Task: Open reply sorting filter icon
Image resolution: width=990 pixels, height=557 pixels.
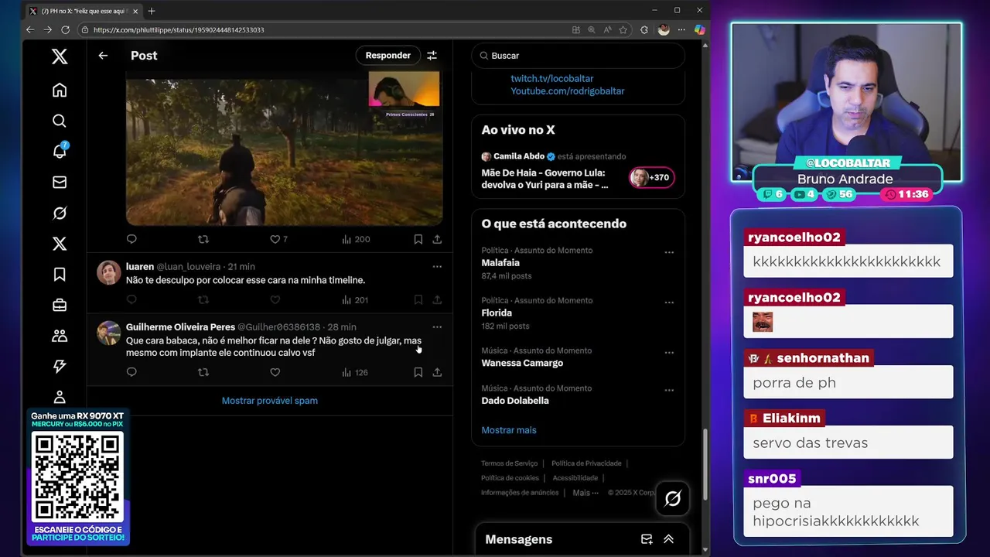Action: [432, 56]
